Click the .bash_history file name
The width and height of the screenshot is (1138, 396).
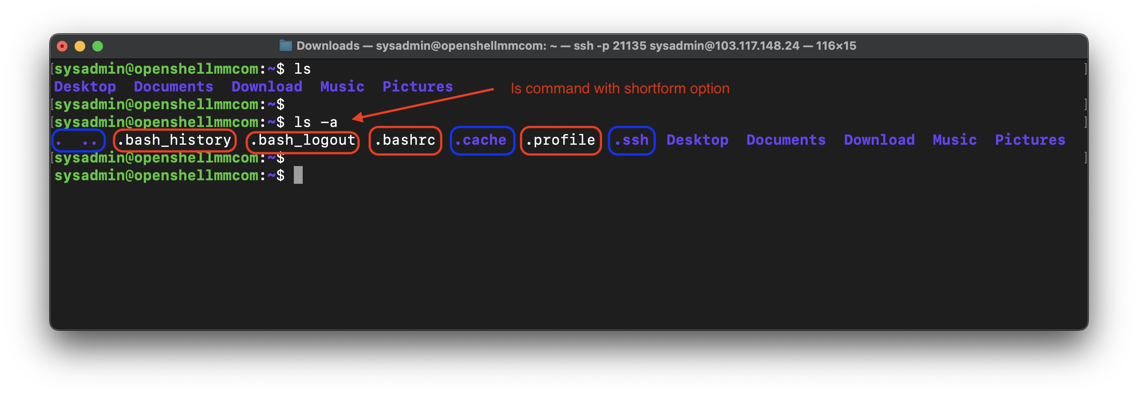click(x=175, y=140)
